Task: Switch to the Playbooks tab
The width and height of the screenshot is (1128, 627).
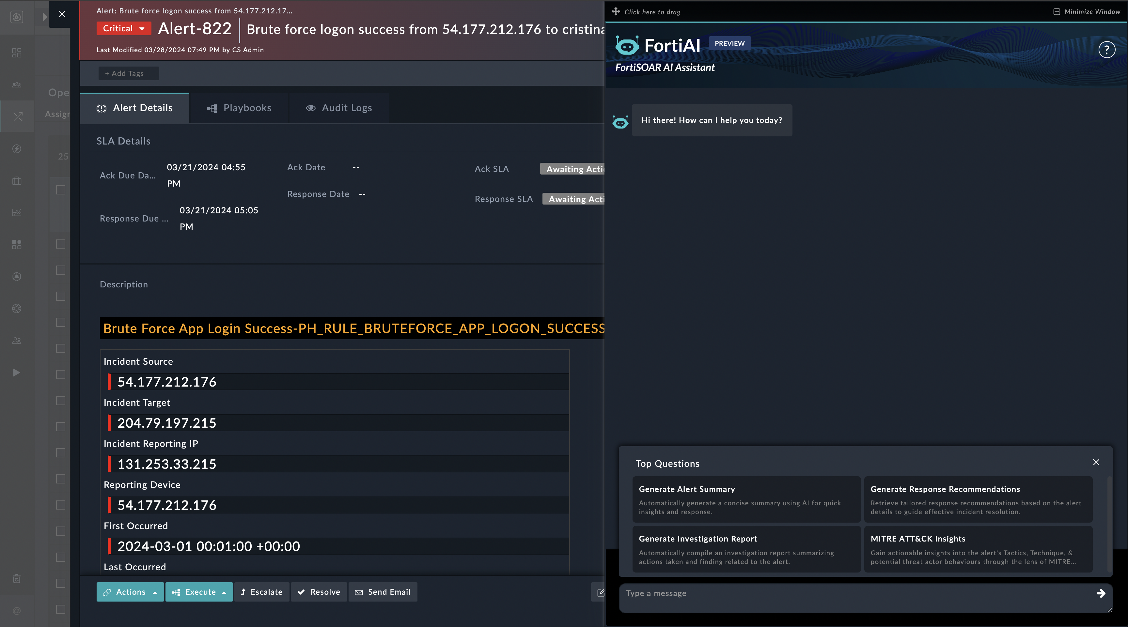Action: (x=239, y=108)
